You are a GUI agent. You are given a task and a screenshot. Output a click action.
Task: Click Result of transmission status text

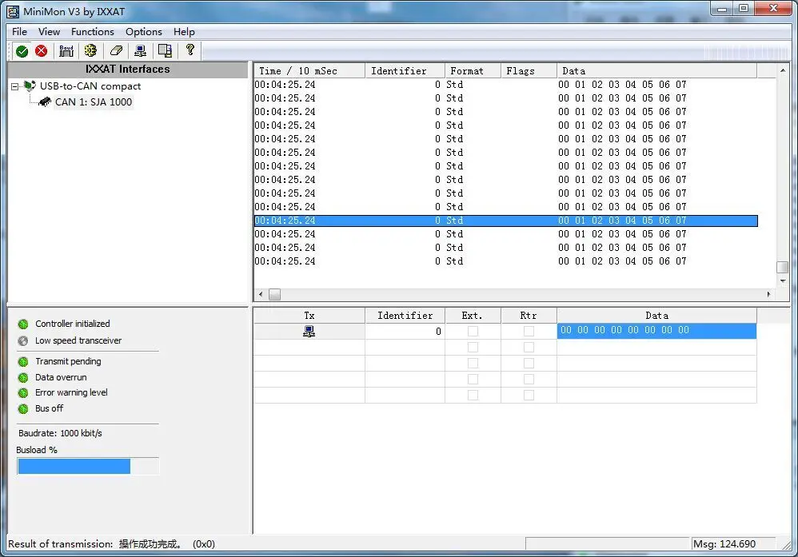point(111,543)
